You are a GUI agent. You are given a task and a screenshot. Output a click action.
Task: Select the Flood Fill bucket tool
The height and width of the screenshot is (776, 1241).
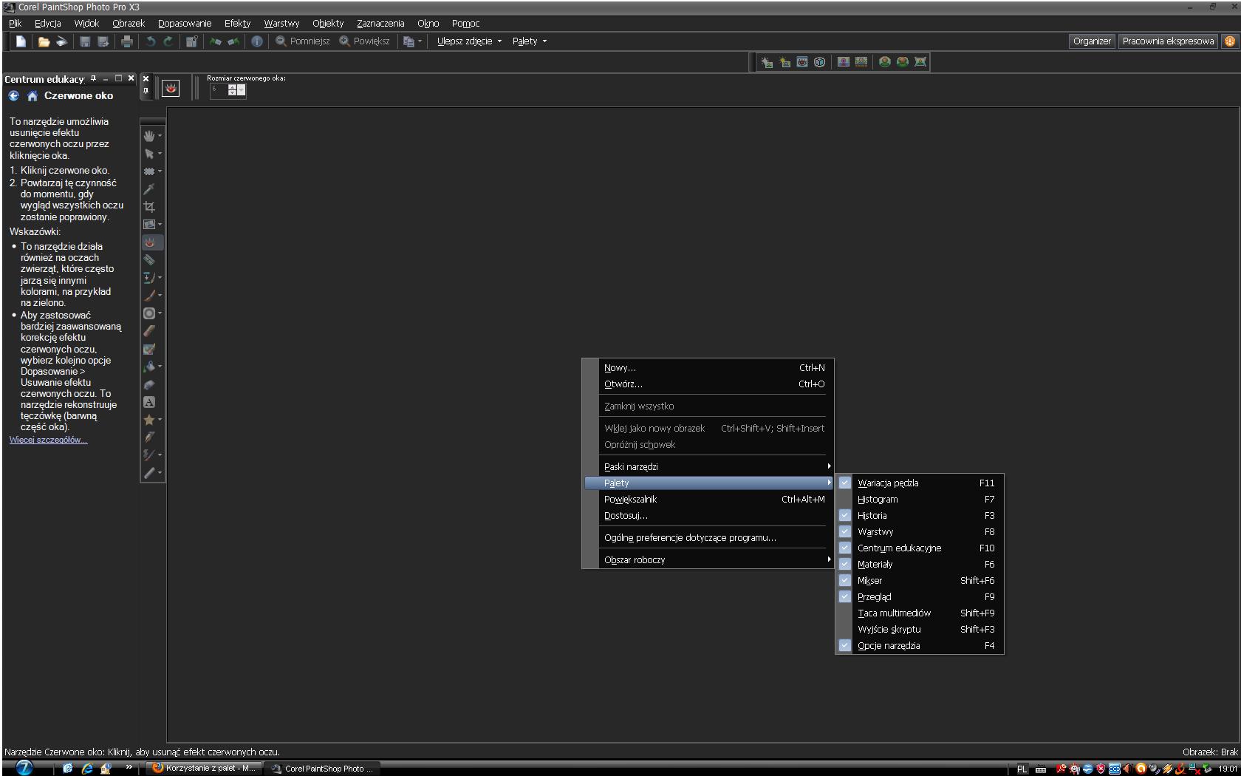[149, 367]
